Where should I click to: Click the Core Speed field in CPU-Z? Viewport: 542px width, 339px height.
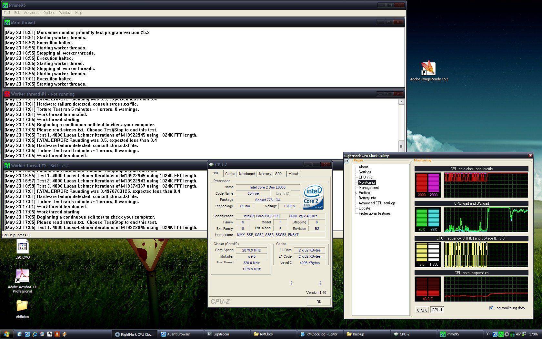(251, 250)
